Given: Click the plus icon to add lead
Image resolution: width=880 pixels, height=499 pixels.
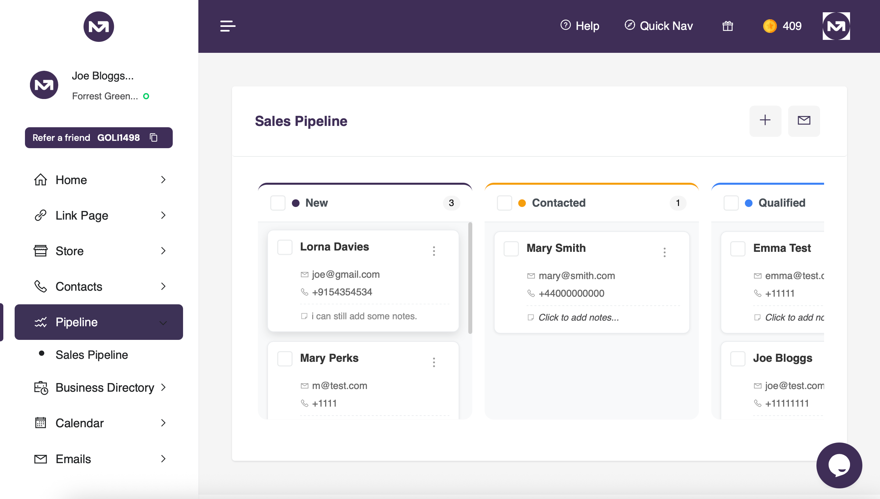Looking at the screenshot, I should (765, 121).
